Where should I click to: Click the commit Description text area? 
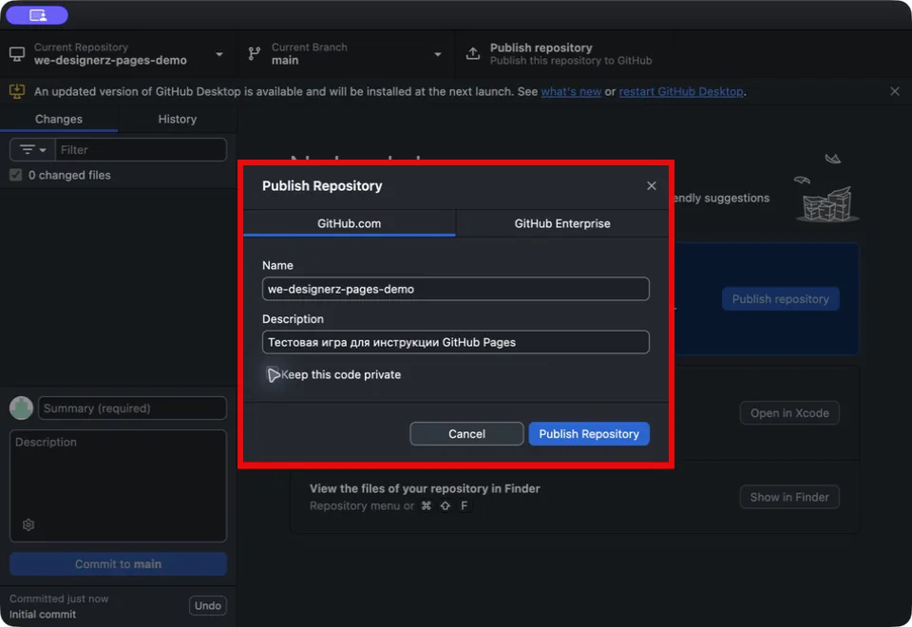pos(118,485)
